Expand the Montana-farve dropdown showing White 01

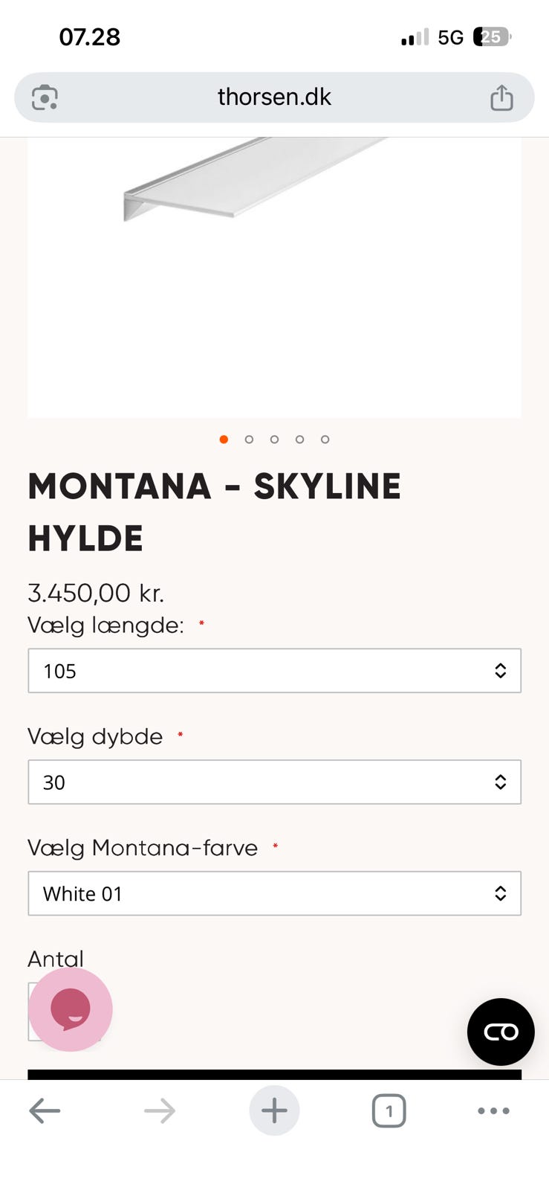click(x=274, y=894)
